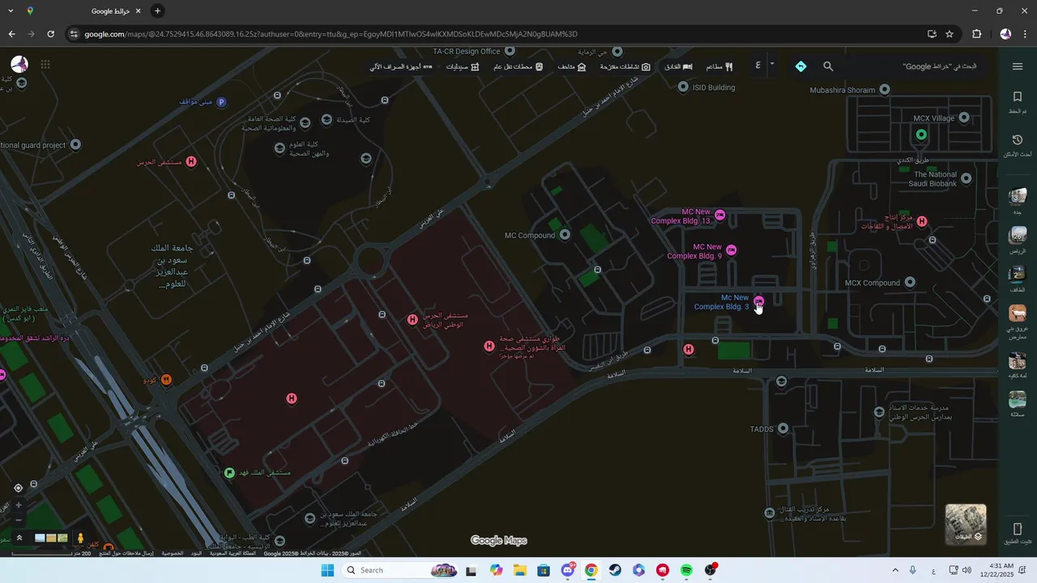The image size is (1037, 583).
Task: Click the MC Compound marker
Action: [x=565, y=235]
